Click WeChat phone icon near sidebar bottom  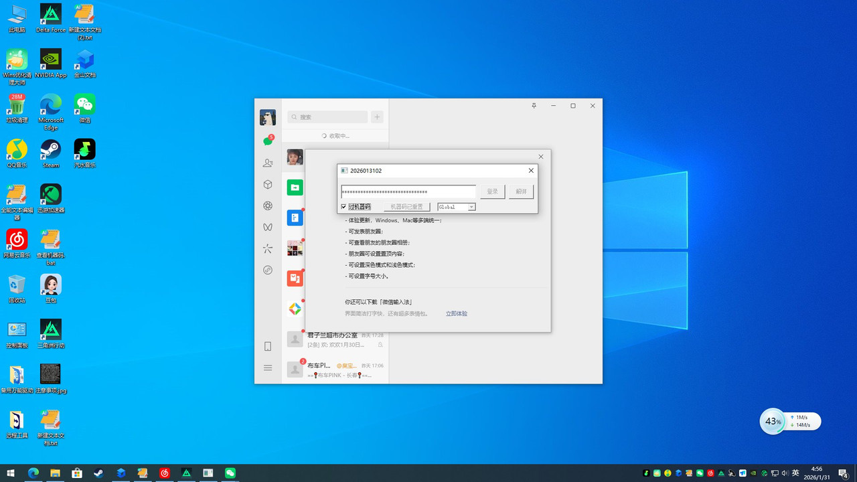coord(268,346)
